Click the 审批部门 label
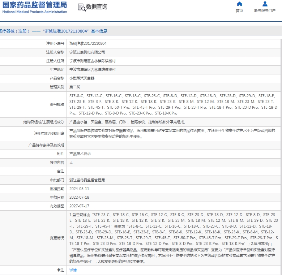The width and height of the screenshot is (282, 276). [x=57, y=180]
